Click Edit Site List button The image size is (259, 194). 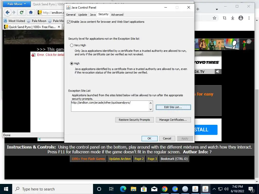tap(173, 107)
